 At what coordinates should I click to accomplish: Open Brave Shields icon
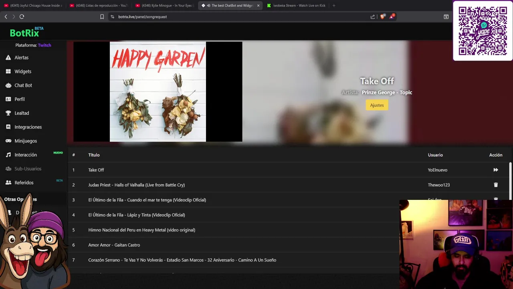pos(382,16)
